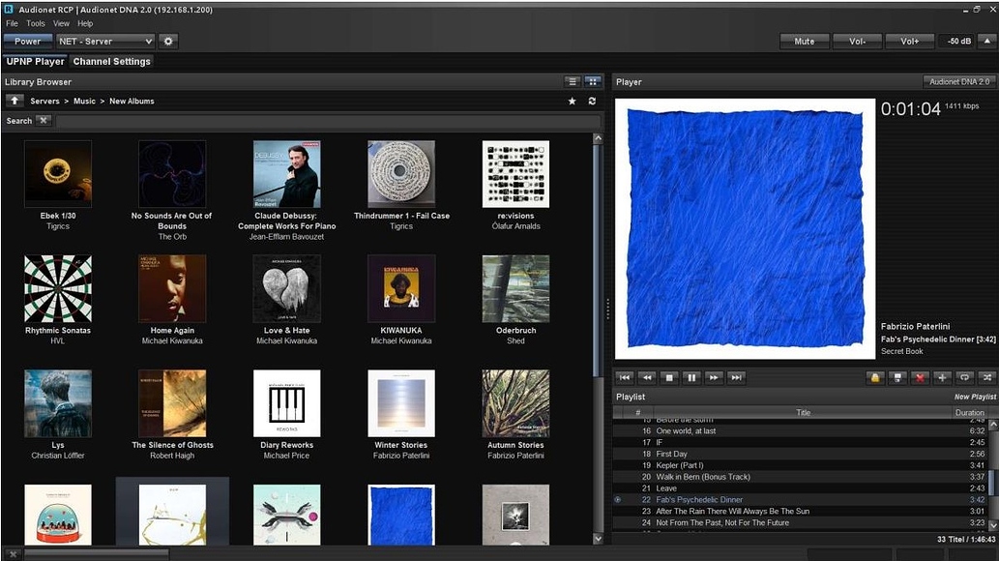Click inside the Search input field
Viewport: 999px width, 561px height.
pyautogui.click(x=328, y=121)
